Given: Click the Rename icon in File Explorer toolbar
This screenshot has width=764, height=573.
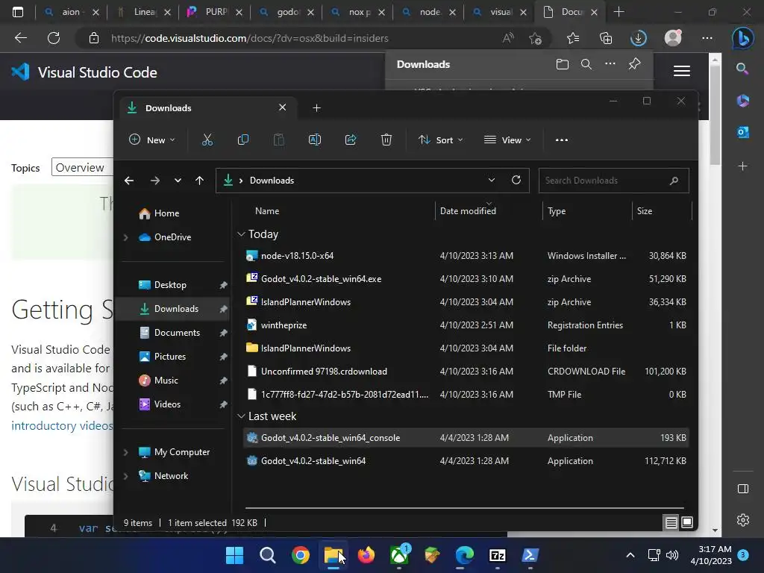Looking at the screenshot, I should (x=315, y=140).
